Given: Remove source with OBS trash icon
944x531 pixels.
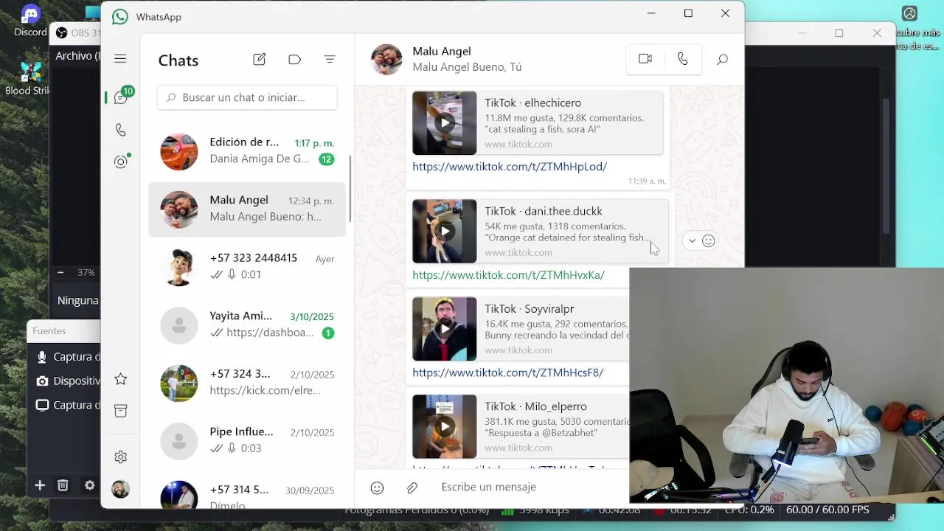Looking at the screenshot, I should (x=63, y=485).
